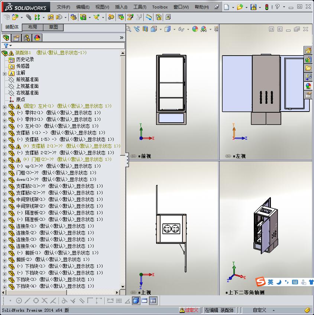Open the Insert Components dropdown arrow
The height and width of the screenshot is (315, 314).
22,17
